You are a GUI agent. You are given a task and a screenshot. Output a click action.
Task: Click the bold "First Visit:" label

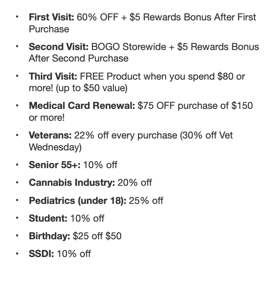pos(51,17)
